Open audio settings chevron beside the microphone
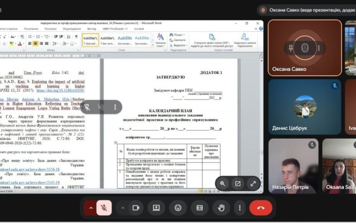The height and width of the screenshot is (223, 356). pyautogui.click(x=91, y=208)
